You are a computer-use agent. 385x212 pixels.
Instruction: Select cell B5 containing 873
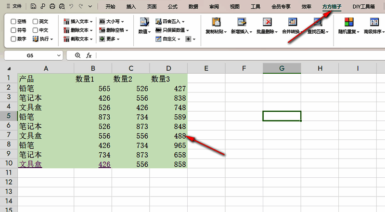click(x=92, y=116)
